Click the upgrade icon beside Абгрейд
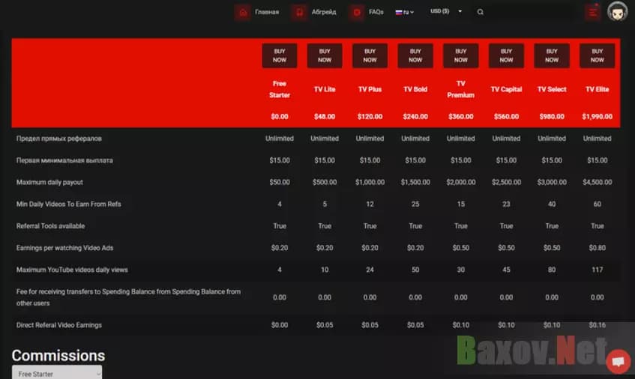635x379 pixels. pos(299,12)
